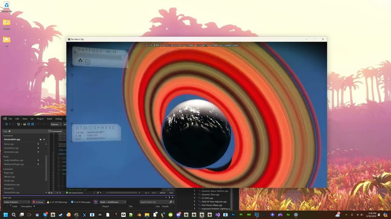This screenshot has width=391, height=219.
Task: Click Visual Studio logo icon
Action: [x=5, y=119]
